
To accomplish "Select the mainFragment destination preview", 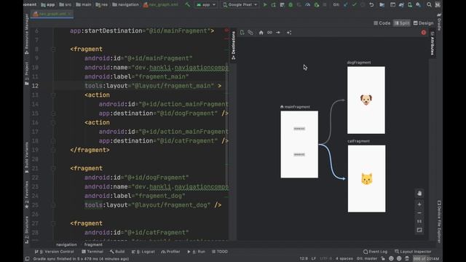I will (x=299, y=144).
